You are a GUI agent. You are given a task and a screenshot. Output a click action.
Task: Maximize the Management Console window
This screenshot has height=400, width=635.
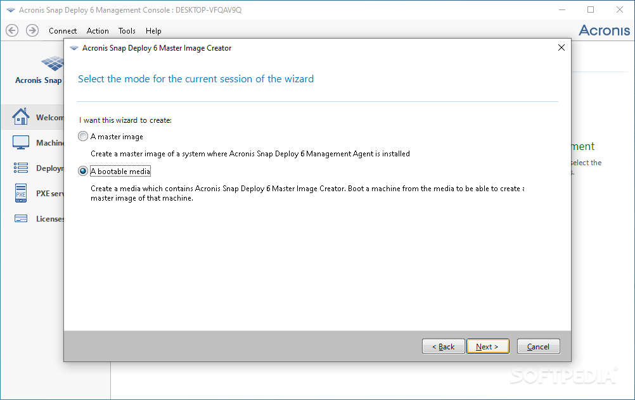(591, 9)
